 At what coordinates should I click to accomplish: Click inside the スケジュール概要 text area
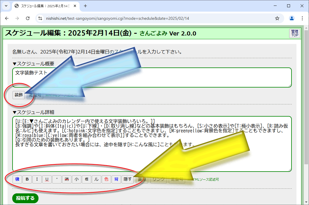point(152,77)
